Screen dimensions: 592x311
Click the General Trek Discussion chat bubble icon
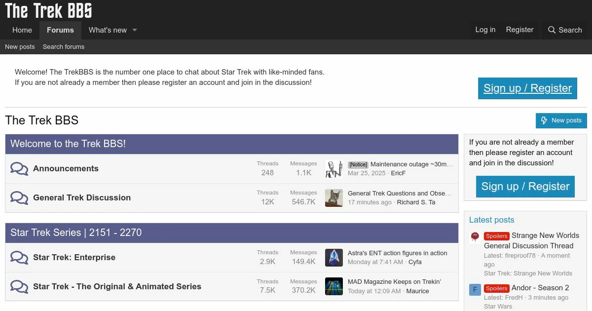point(19,198)
